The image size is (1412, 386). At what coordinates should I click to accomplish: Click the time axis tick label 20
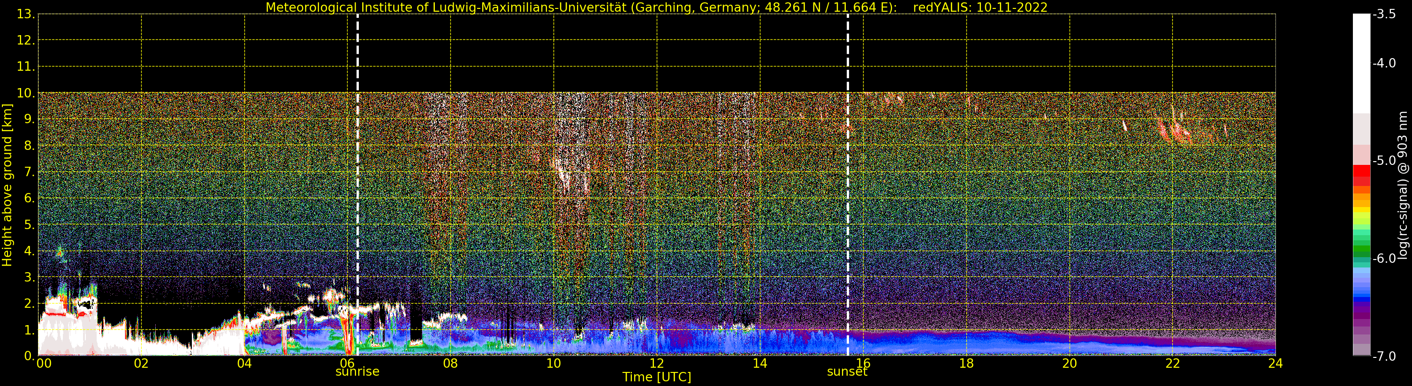[x=1070, y=364]
